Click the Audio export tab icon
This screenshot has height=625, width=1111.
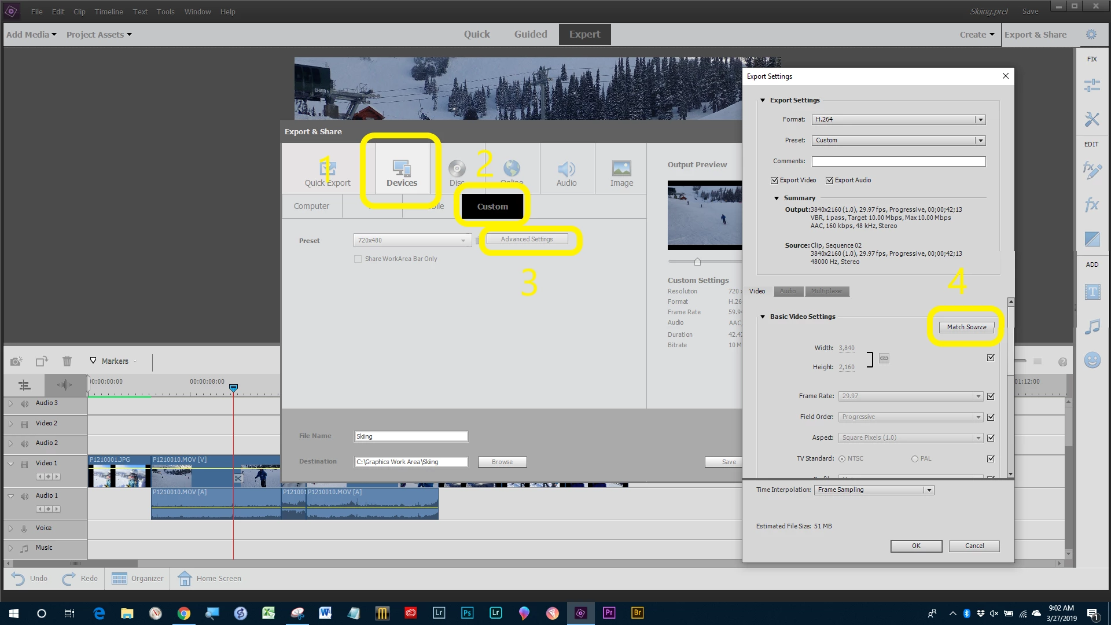(566, 169)
